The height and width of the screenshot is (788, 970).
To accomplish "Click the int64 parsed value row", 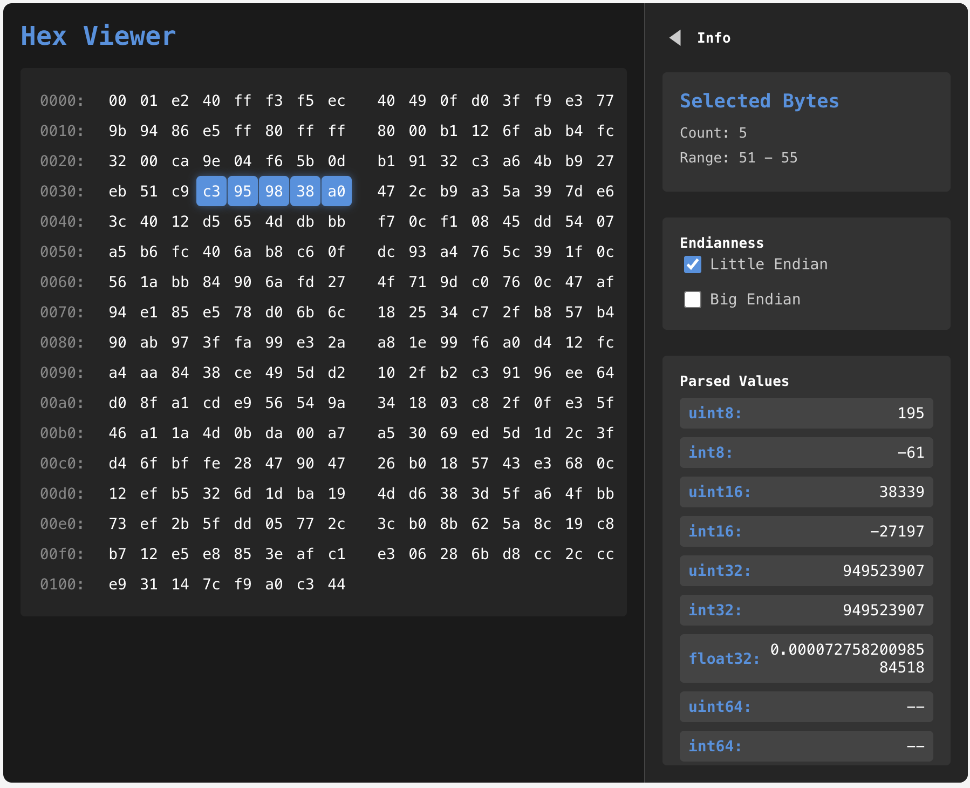I will pos(806,746).
